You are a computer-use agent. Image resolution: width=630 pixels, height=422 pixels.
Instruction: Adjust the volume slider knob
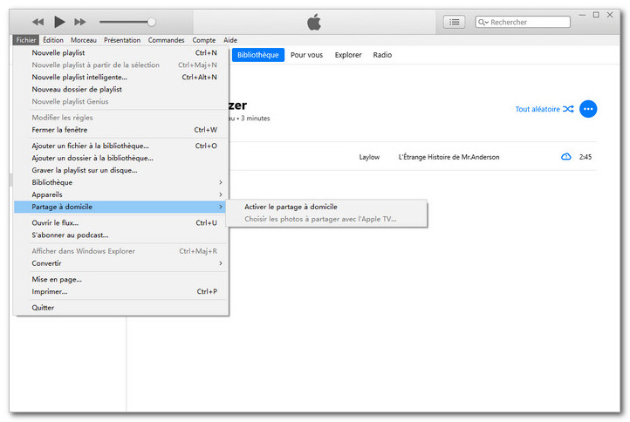(152, 22)
